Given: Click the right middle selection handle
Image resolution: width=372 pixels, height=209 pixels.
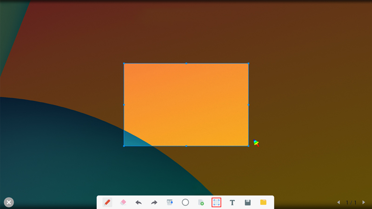Looking at the screenshot, I should pos(248,105).
